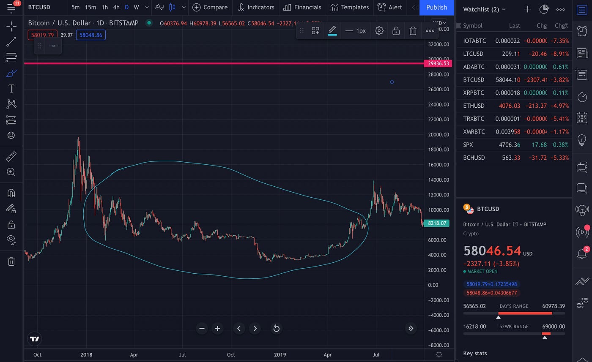Toggle stay in drawing mode

tap(11, 208)
